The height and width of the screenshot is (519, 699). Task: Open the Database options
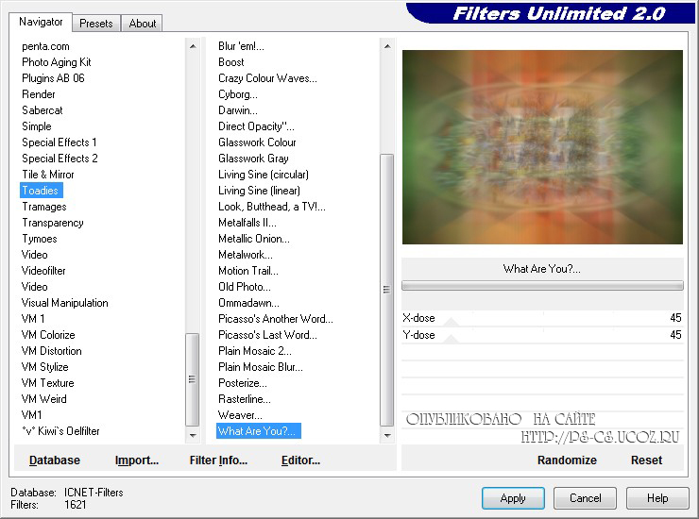55,460
